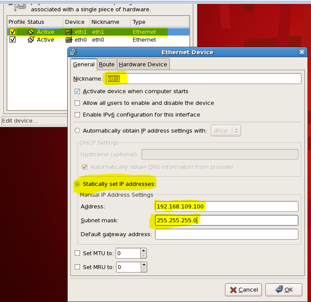The height and width of the screenshot is (302, 311).
Task: Toggle Automatically obtain DNS information checkbox
Action: click(85, 167)
